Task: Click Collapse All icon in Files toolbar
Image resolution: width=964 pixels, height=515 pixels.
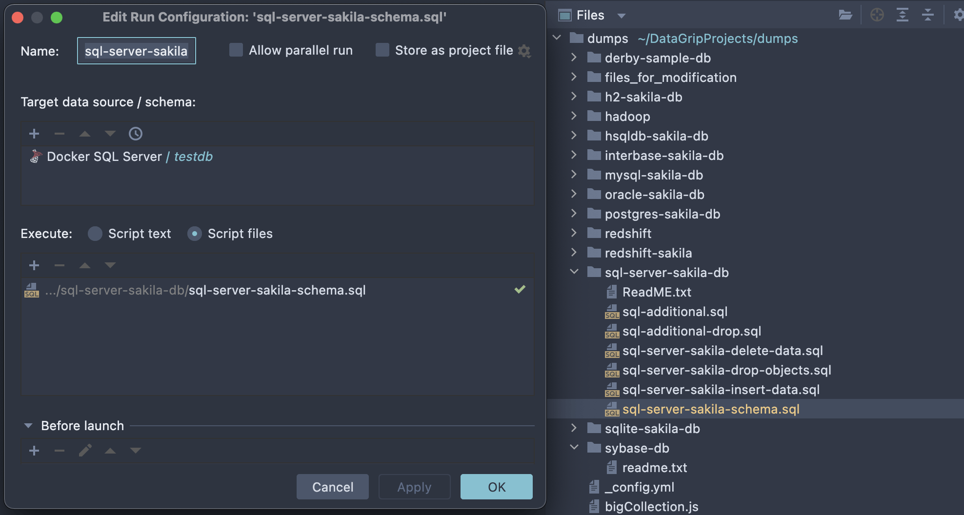Action: tap(927, 15)
